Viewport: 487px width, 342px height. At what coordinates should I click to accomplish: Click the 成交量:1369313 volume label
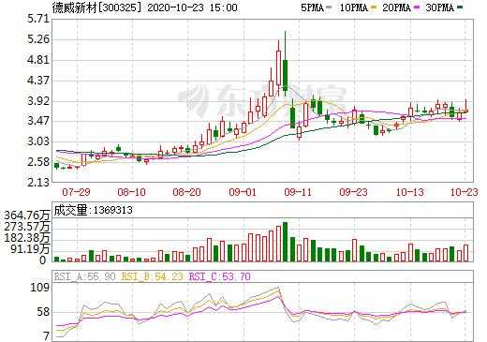[94, 210]
